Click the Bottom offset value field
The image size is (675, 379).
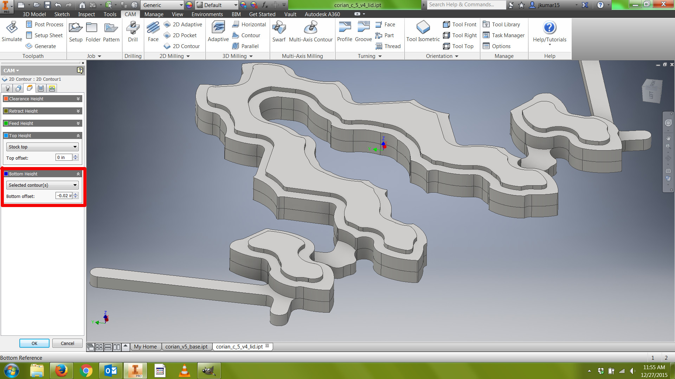(64, 196)
